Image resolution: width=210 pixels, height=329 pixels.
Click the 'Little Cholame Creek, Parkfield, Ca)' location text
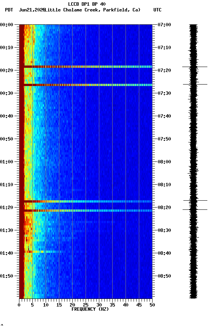click(92, 10)
